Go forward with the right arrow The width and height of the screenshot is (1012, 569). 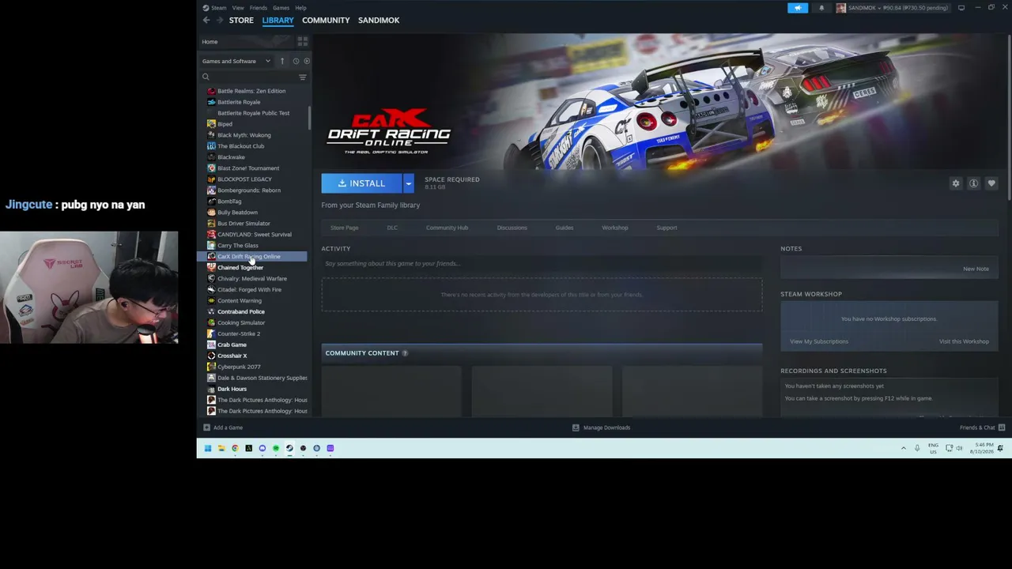pos(218,21)
